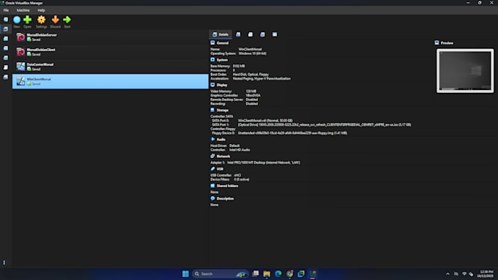
Task: Open the Machine menu
Action: 23,10
